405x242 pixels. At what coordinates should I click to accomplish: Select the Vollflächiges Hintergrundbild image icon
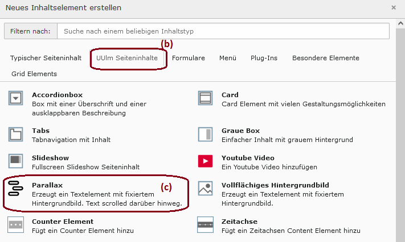pos(205,189)
